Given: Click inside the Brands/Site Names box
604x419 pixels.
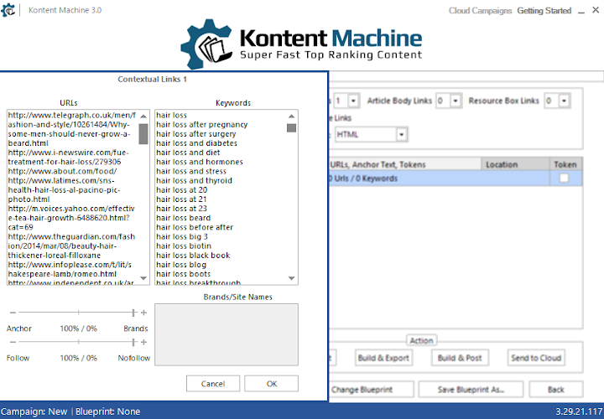Looking at the screenshot, I should [x=226, y=334].
